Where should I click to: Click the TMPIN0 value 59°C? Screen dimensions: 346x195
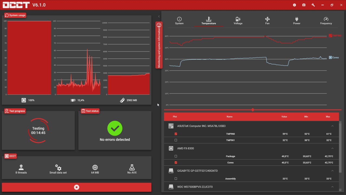click(285, 134)
